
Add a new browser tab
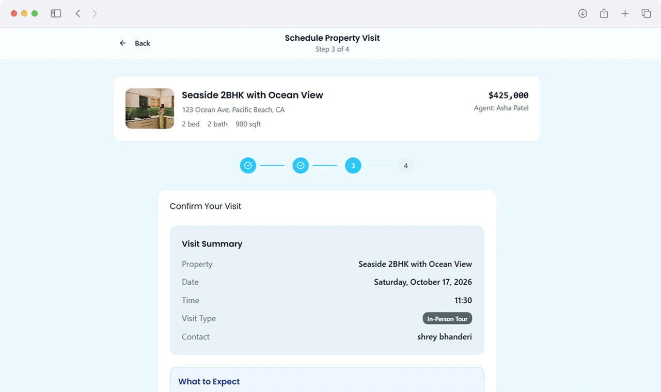[625, 13]
